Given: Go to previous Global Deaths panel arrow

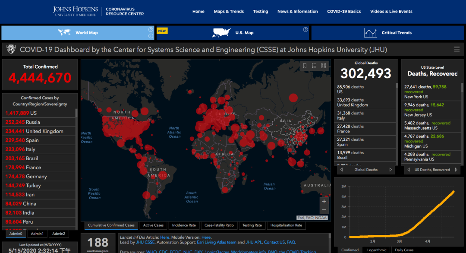Looking at the screenshot, I should (x=341, y=170).
